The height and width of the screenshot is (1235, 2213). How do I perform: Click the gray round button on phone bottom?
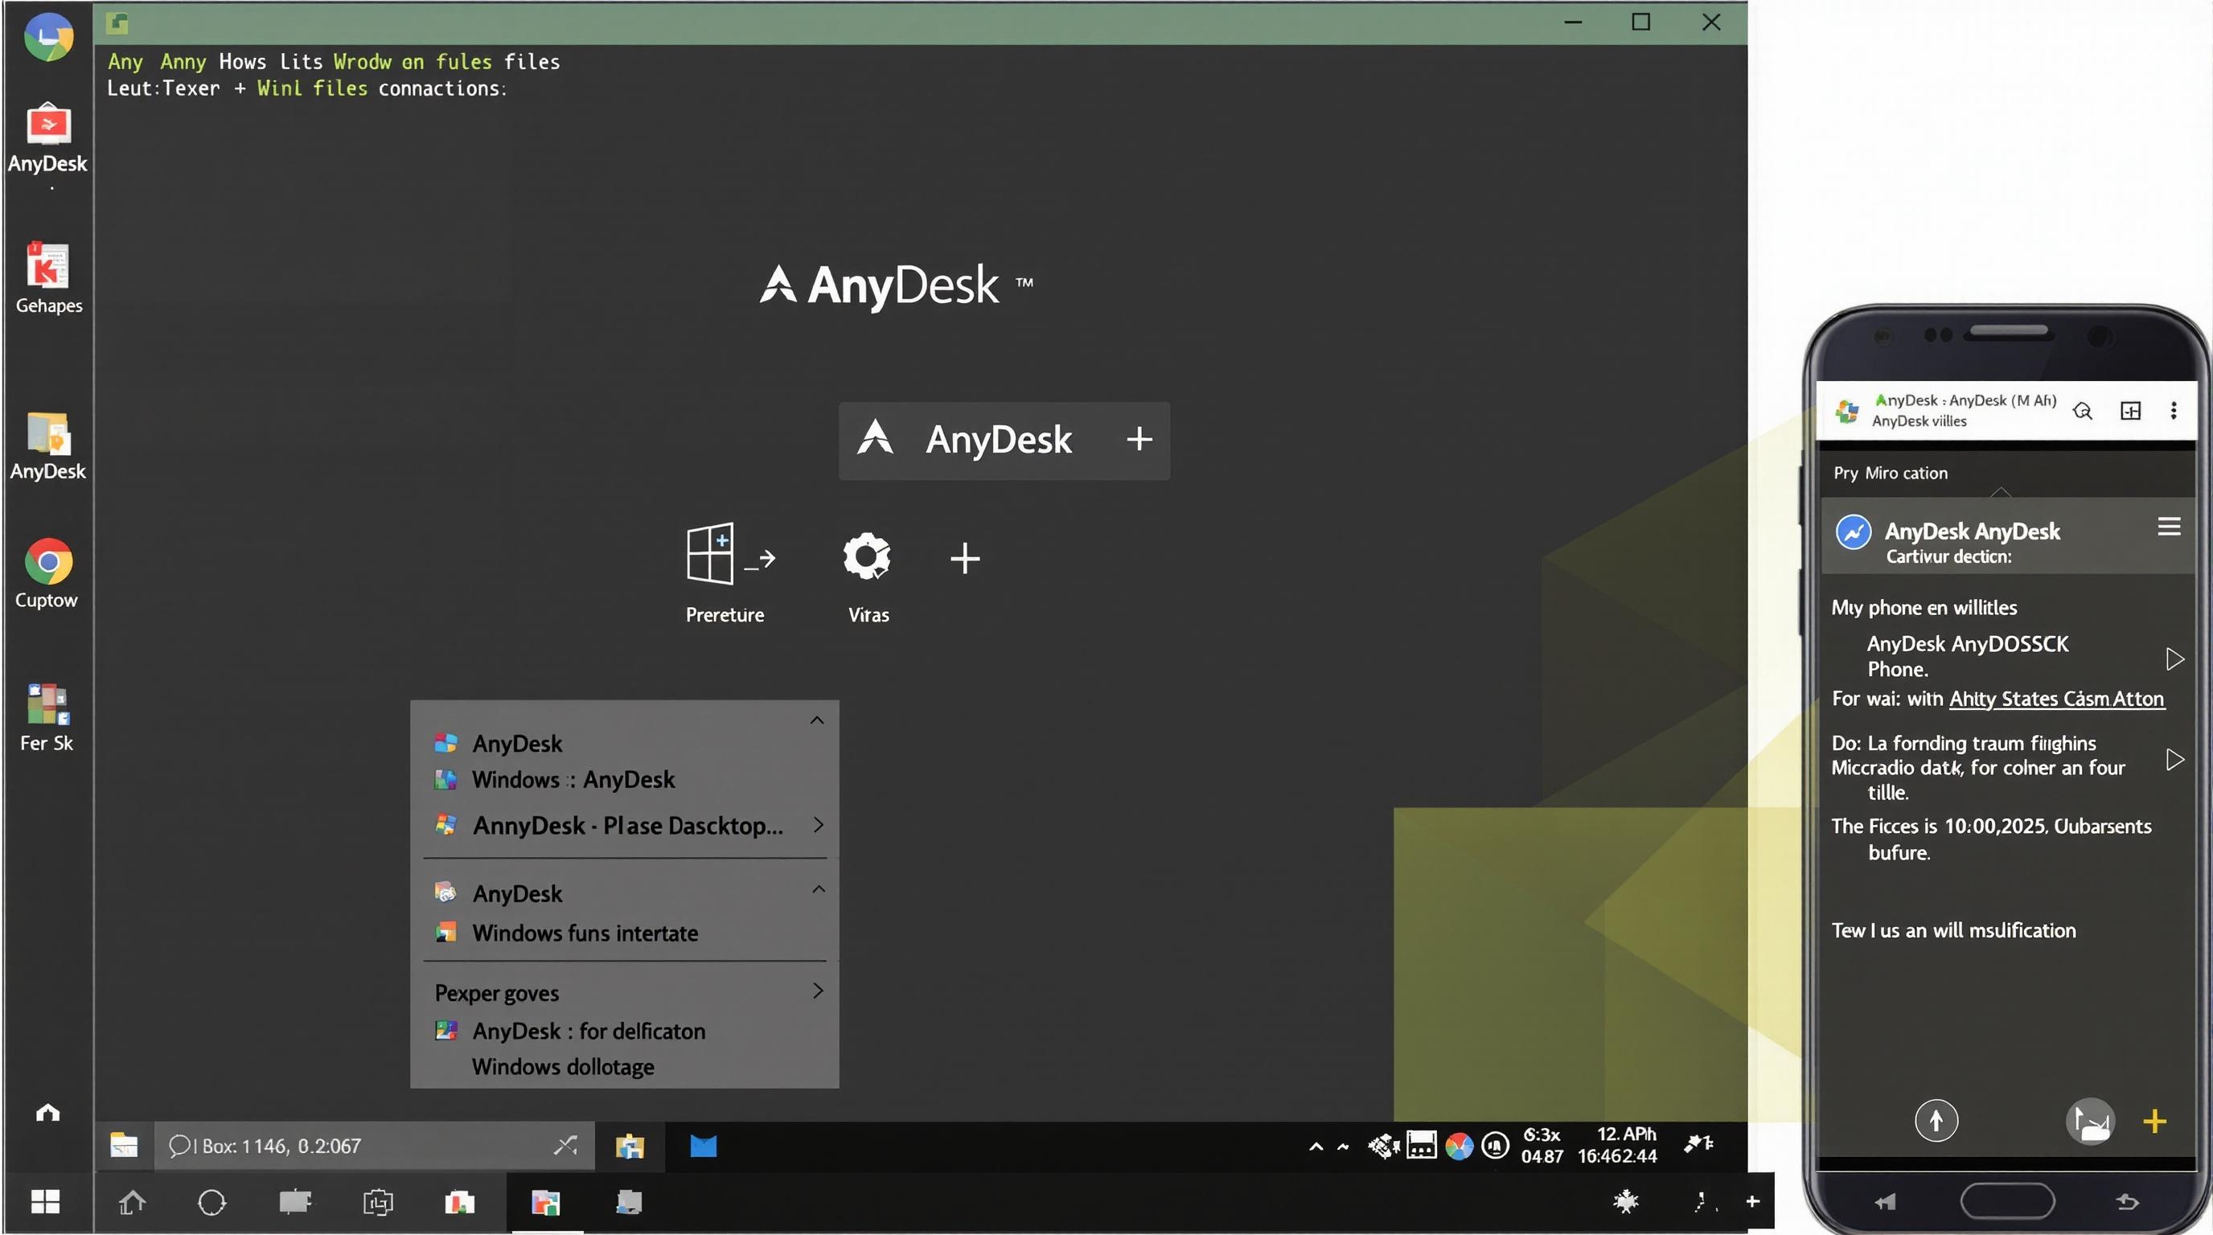click(2089, 1121)
